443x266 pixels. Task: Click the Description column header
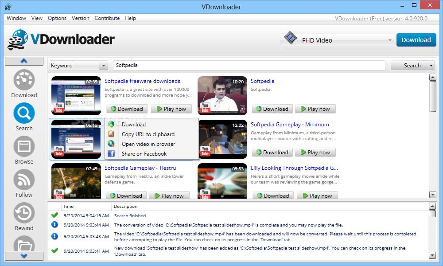tap(270, 206)
